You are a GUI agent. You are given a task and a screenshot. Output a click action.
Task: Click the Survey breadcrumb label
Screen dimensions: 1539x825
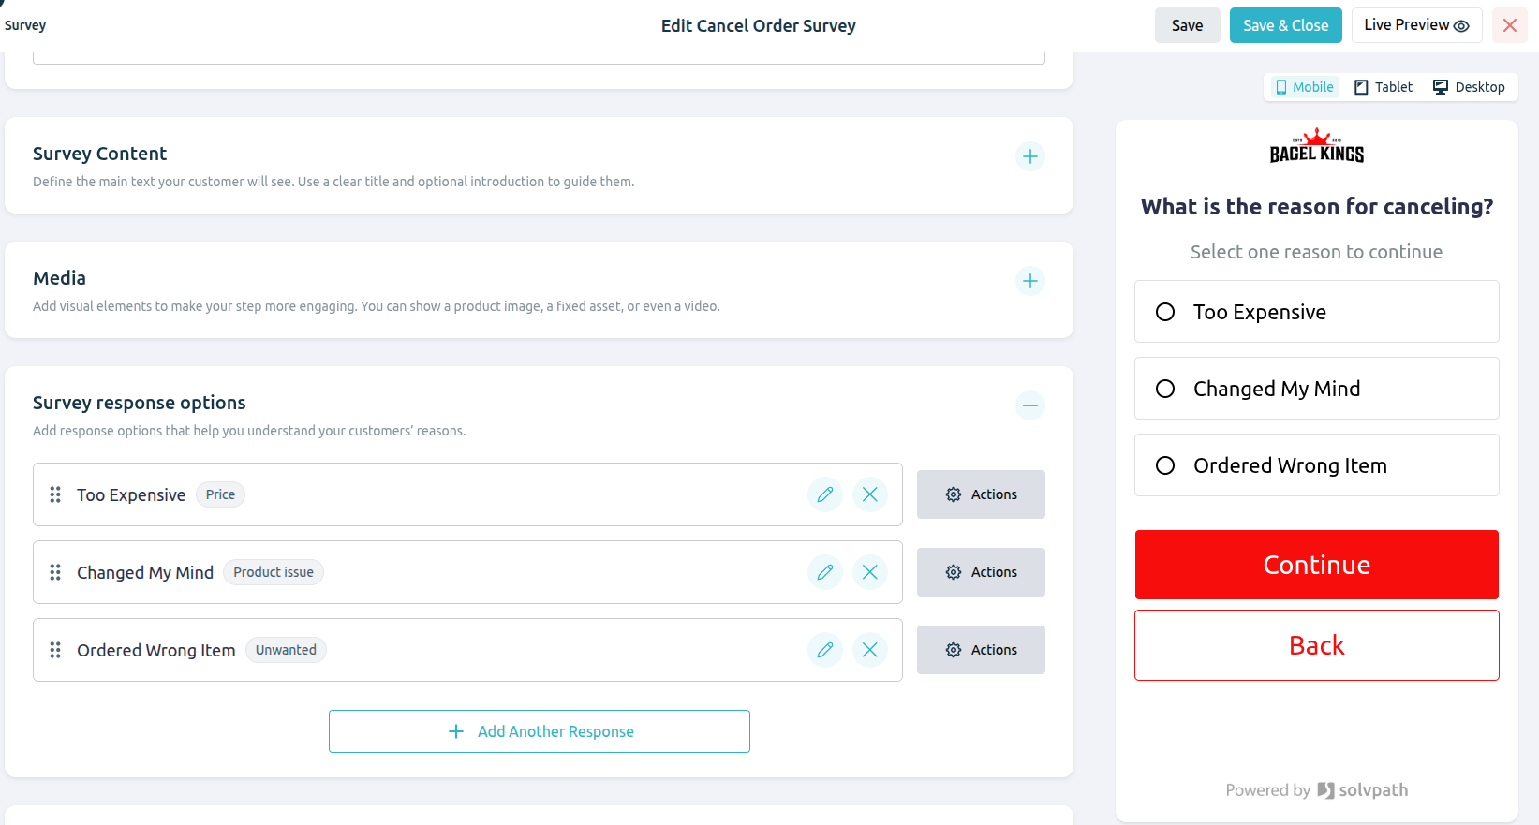[x=25, y=25]
